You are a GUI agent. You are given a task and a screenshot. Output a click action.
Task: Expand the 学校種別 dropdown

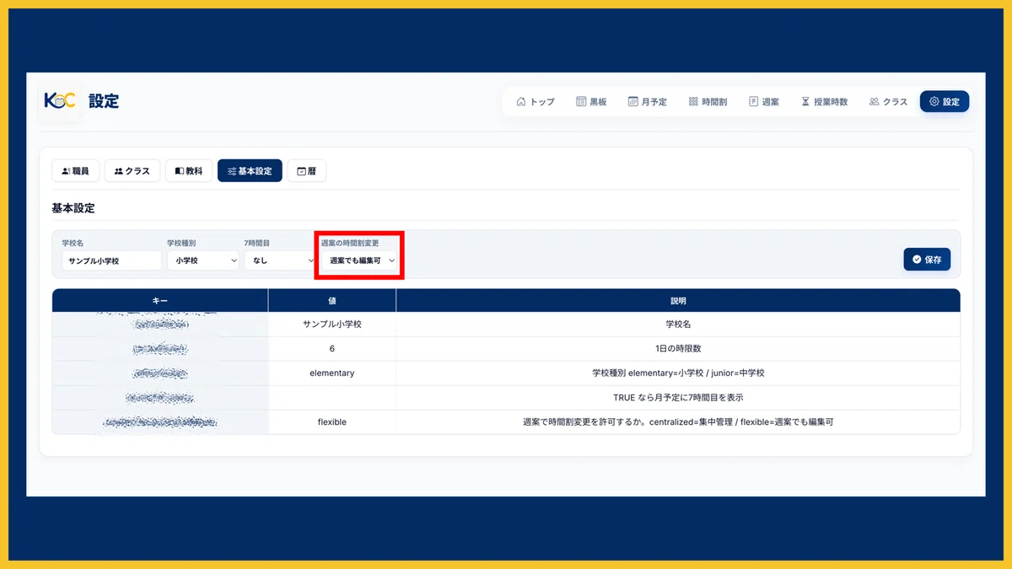[202, 260]
